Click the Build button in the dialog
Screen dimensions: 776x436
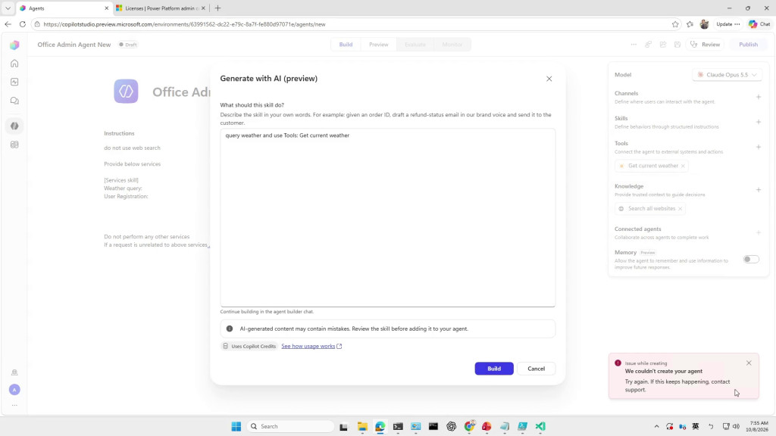click(x=494, y=369)
